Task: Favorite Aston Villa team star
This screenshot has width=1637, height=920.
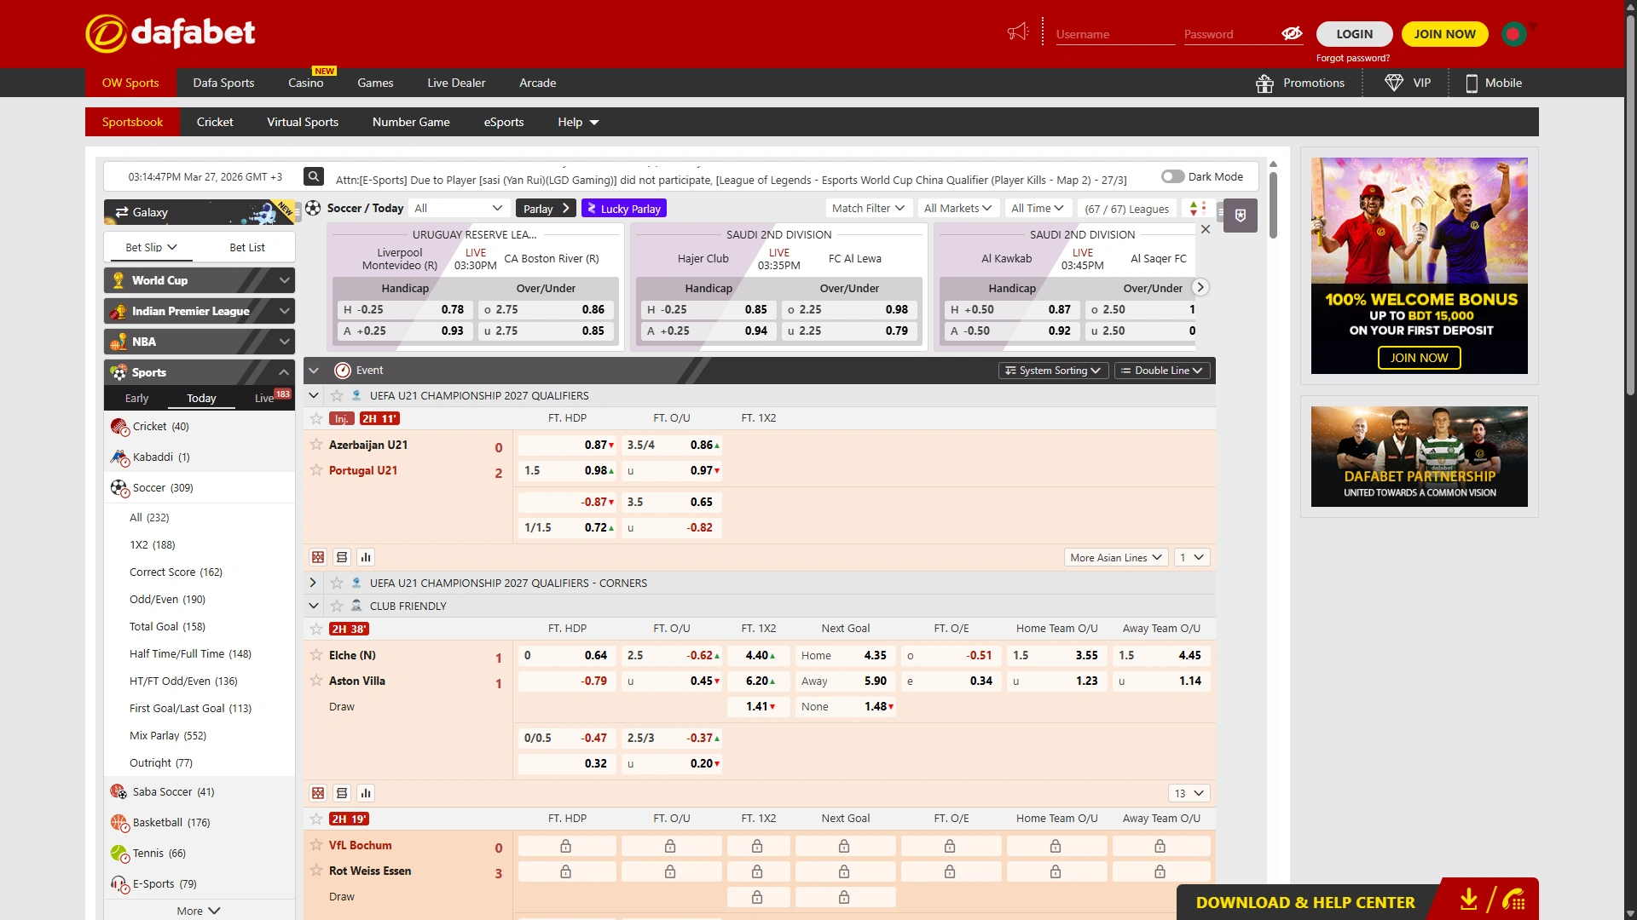Action: 316,681
